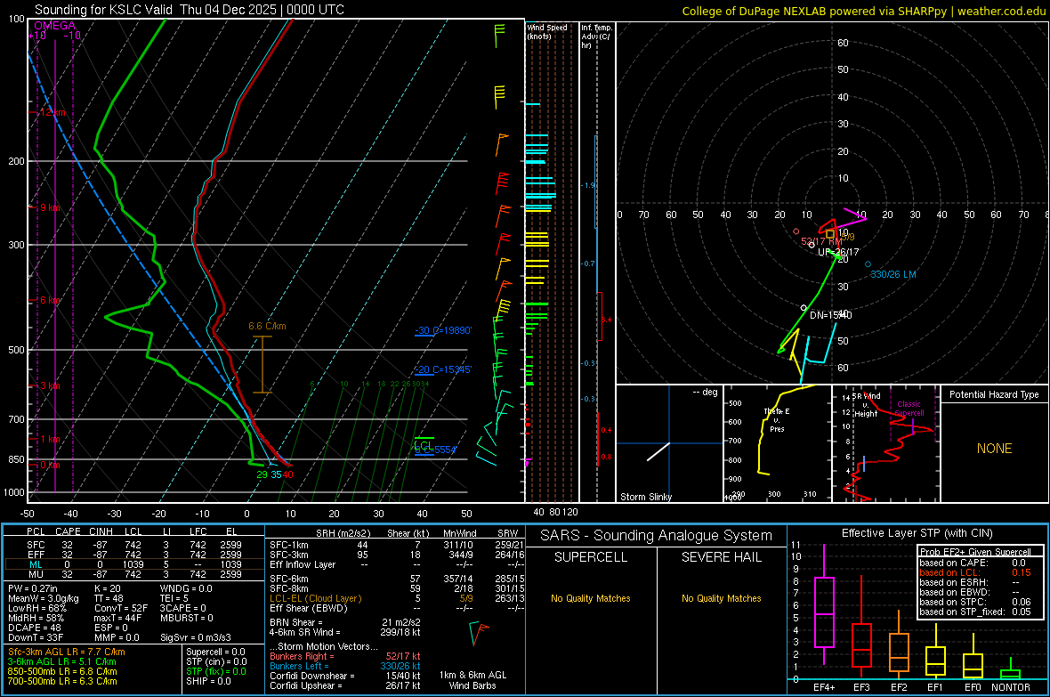Click the LCL-EL (Cloud Layer) row
1050x697 pixels.
coord(397,598)
